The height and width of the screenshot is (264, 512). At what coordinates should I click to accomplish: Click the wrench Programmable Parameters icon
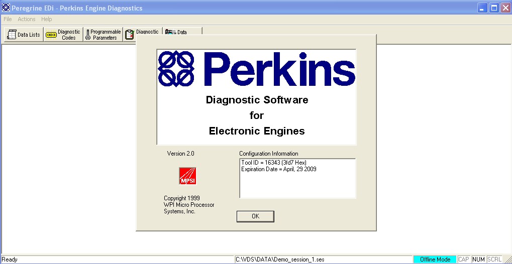click(x=87, y=35)
